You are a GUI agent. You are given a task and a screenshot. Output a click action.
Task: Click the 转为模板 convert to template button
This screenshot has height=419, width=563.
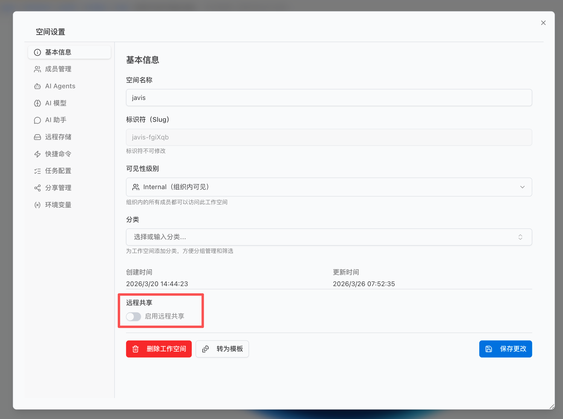pyautogui.click(x=222, y=349)
